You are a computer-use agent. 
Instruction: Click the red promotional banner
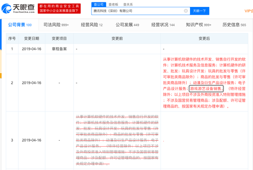tap(59, 9)
